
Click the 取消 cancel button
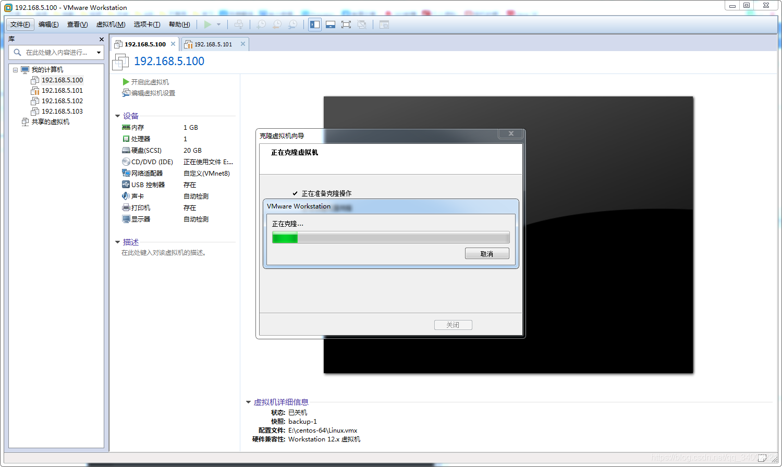click(x=487, y=254)
